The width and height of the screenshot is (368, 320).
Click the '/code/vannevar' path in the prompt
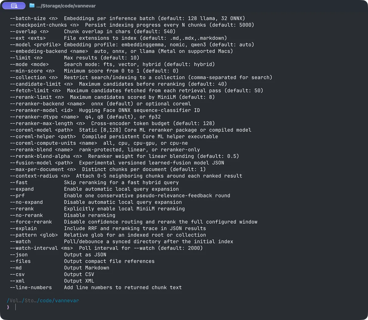point(58,301)
